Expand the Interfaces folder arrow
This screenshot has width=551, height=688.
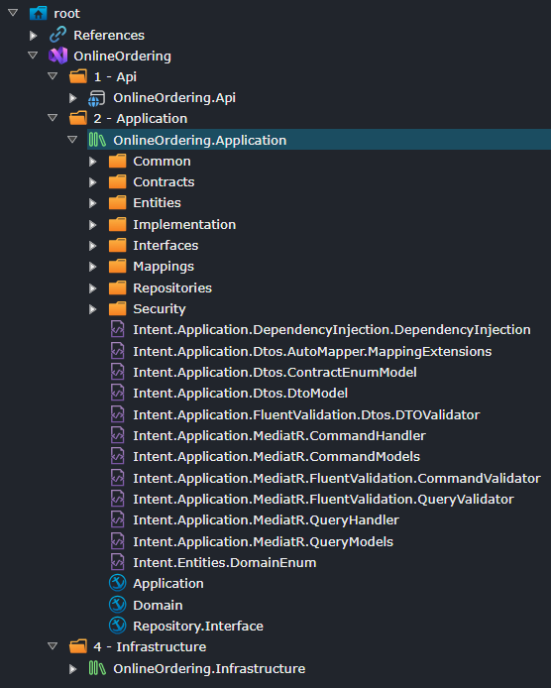(92, 246)
